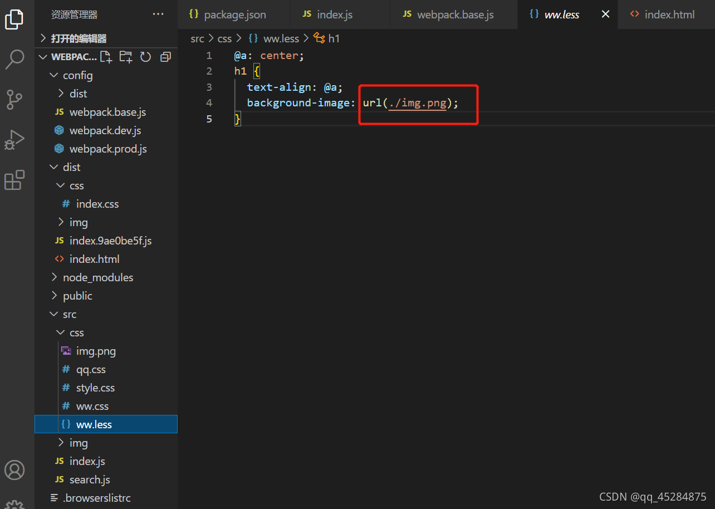Image resolution: width=715 pixels, height=509 pixels.
Task: Click the Collapse Folders icon
Action: tap(165, 57)
